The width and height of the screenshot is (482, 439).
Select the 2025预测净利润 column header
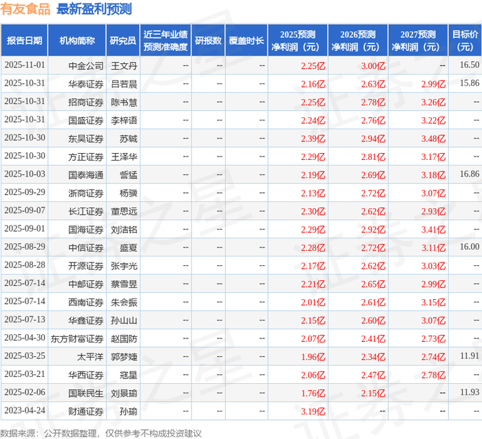297,40
